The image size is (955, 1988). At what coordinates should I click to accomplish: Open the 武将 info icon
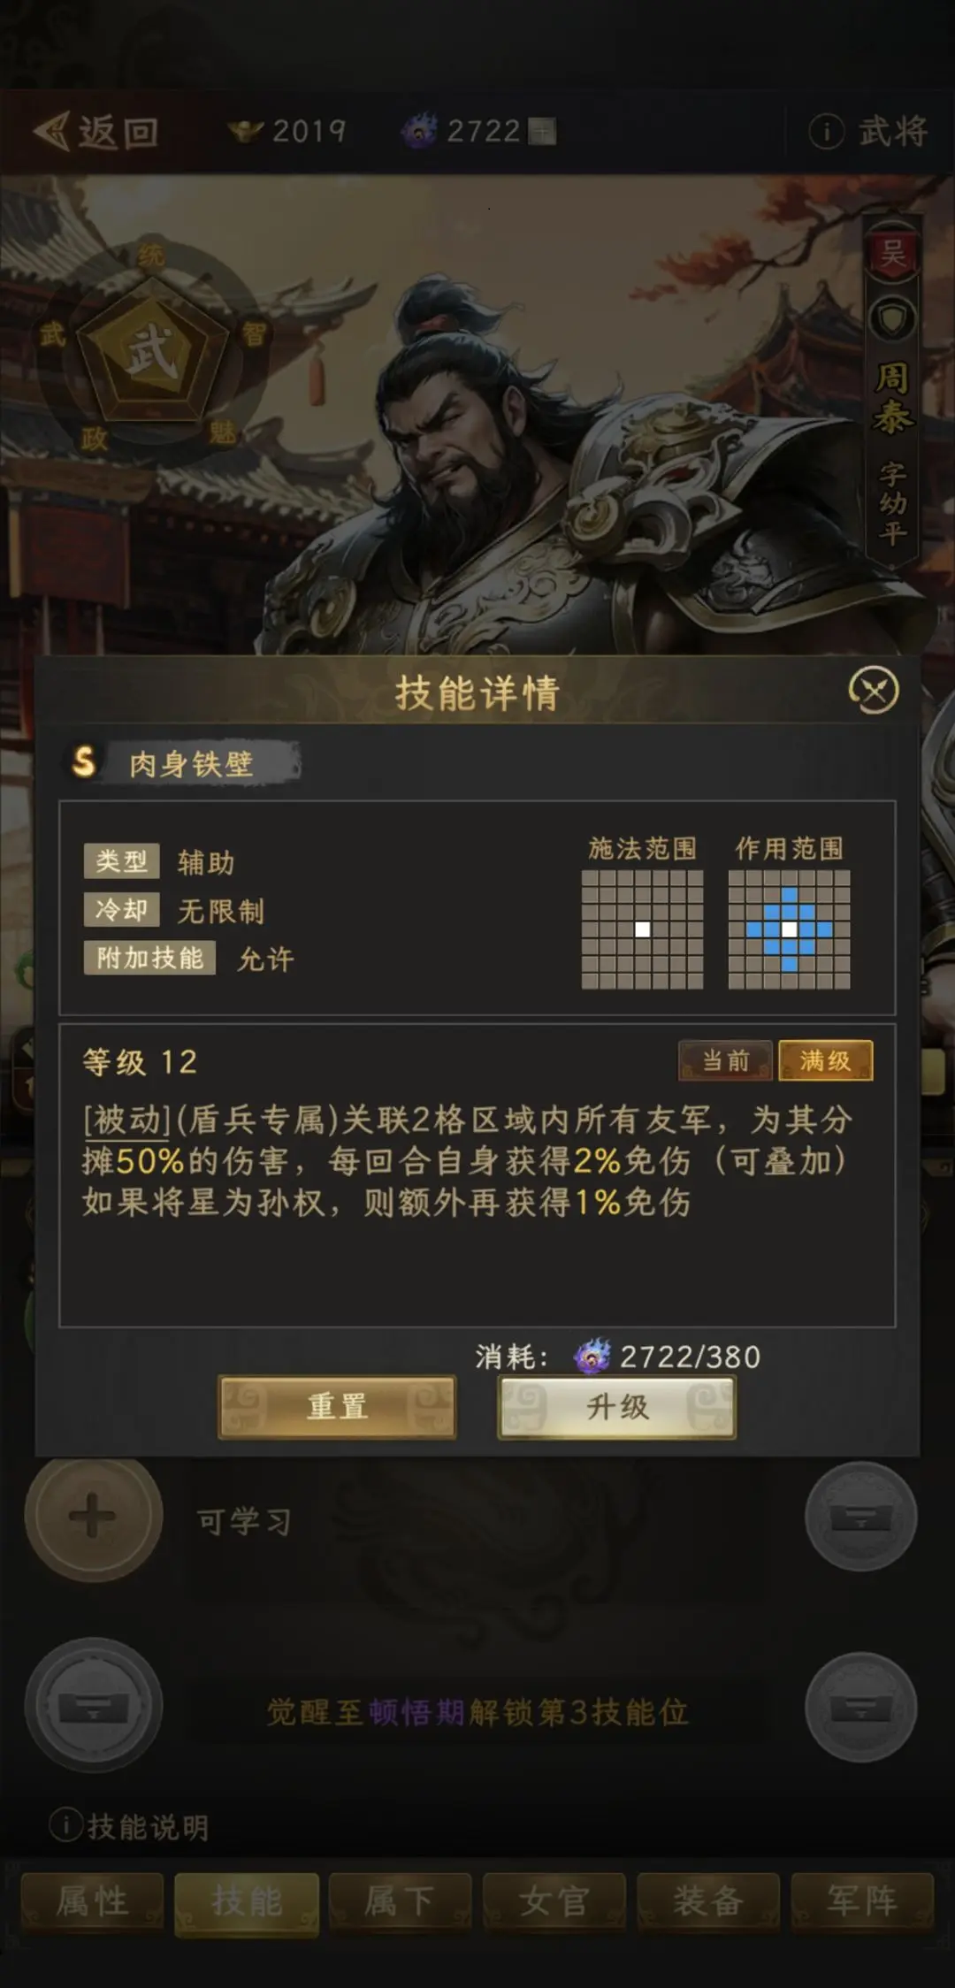click(x=826, y=132)
